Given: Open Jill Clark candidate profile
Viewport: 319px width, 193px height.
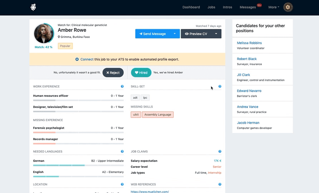Looking at the screenshot, I should (243, 75).
